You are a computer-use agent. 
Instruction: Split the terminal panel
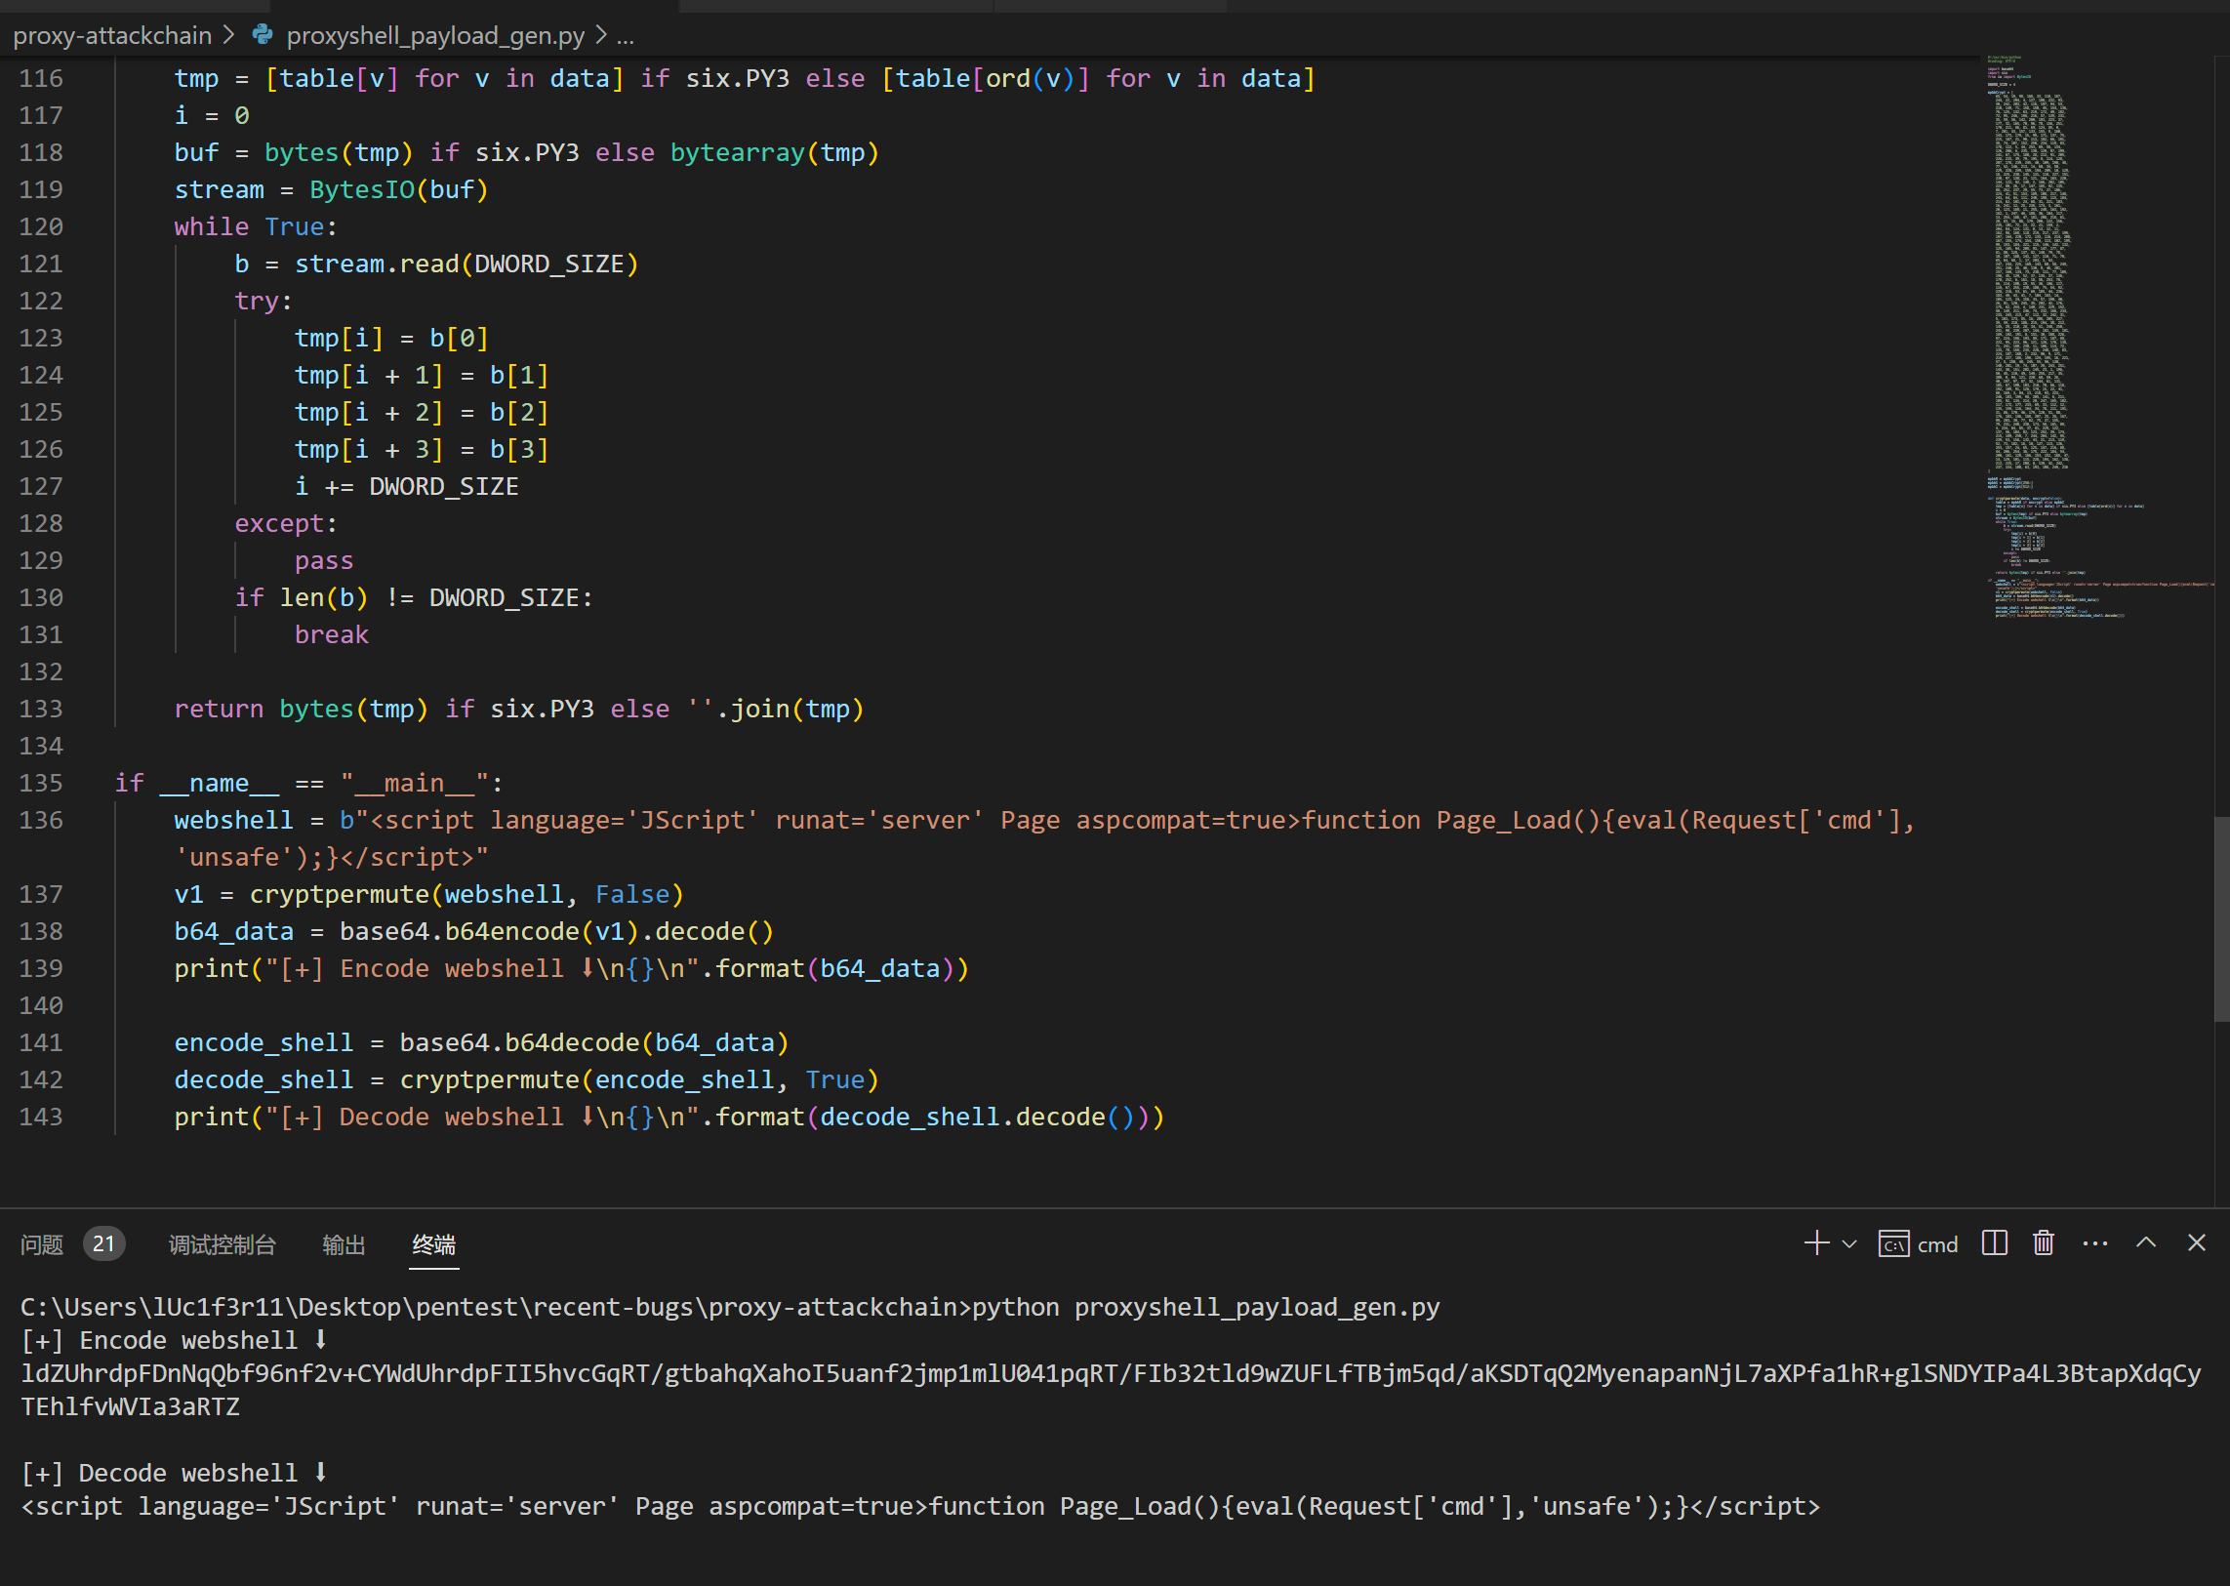click(x=1994, y=1243)
